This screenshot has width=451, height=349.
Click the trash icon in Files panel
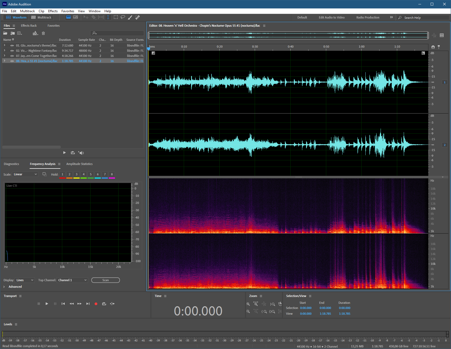click(x=43, y=33)
